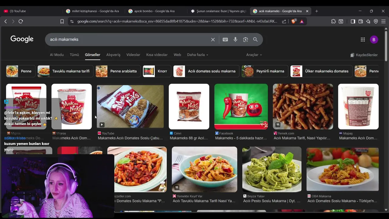Viewport: 389px width, 219px height.
Task: Open Yemekte Keyif Var chicken pasta thumbnail
Action: tap(205, 169)
